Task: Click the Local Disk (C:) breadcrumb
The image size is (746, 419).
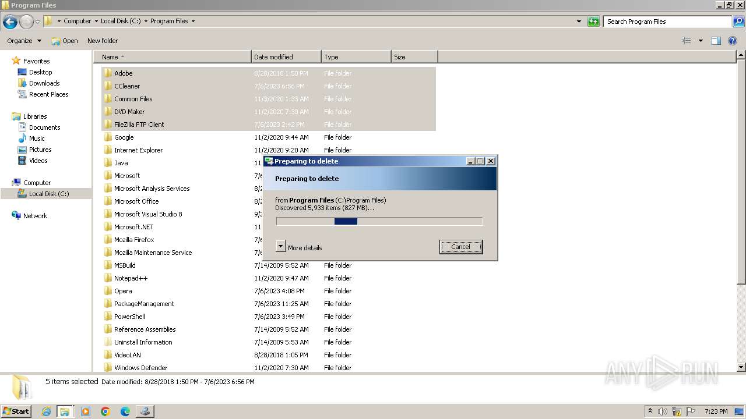Action: pos(121,21)
